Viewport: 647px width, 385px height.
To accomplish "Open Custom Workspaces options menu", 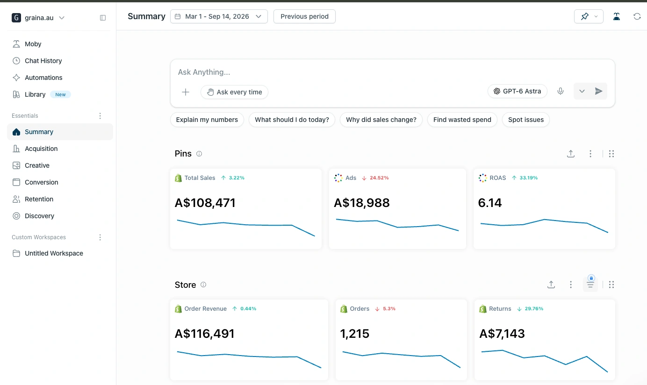I will [x=100, y=237].
